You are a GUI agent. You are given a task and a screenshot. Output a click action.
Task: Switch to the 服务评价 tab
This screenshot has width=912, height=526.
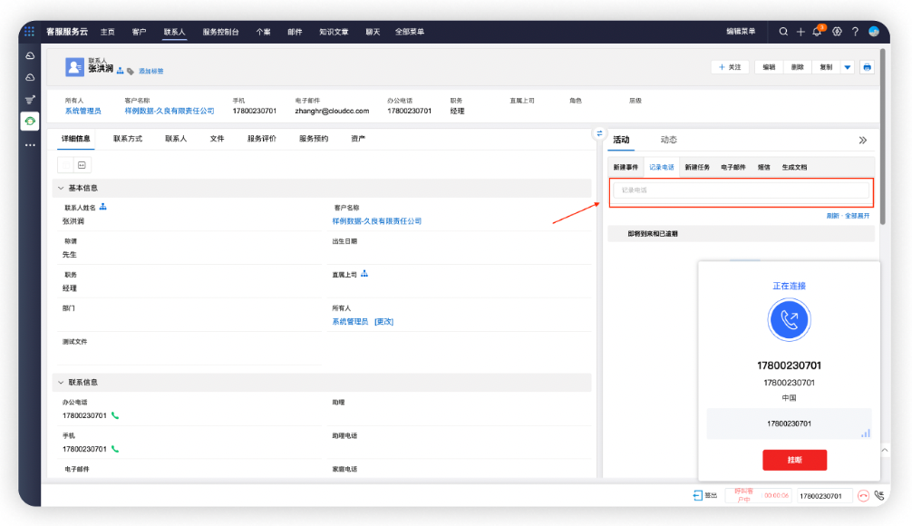tap(262, 139)
